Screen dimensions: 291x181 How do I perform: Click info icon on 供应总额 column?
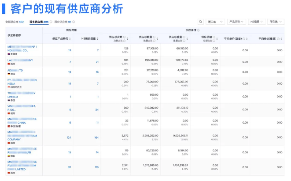pos(214,37)
